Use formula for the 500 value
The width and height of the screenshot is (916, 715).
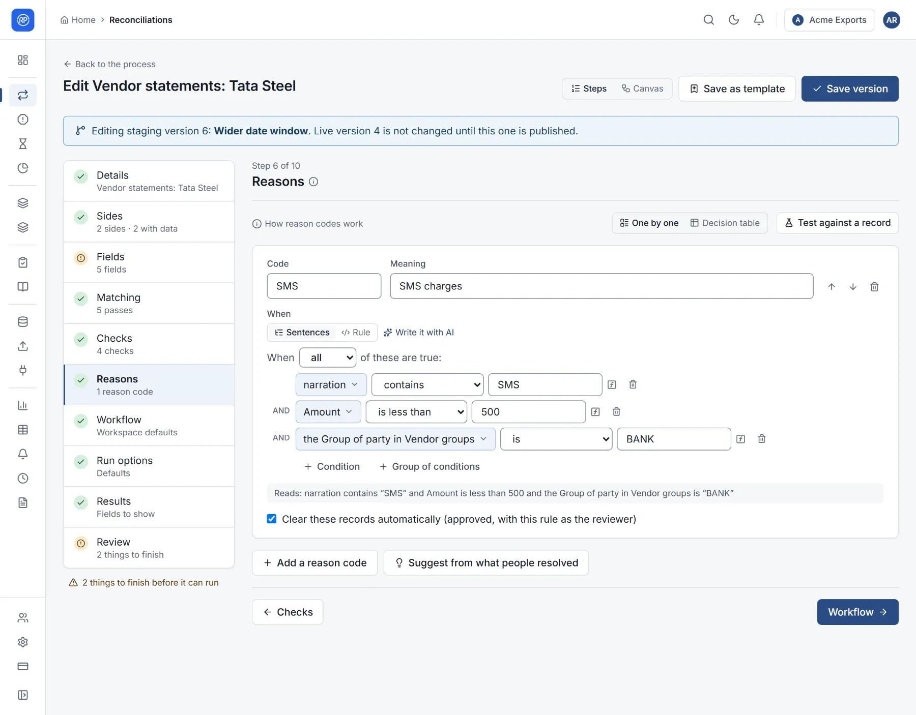click(595, 412)
